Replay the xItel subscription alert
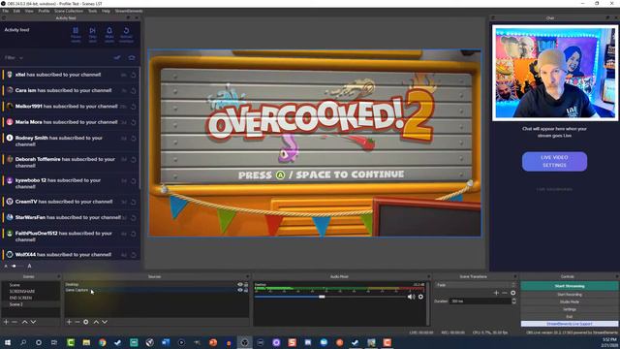 (134, 75)
